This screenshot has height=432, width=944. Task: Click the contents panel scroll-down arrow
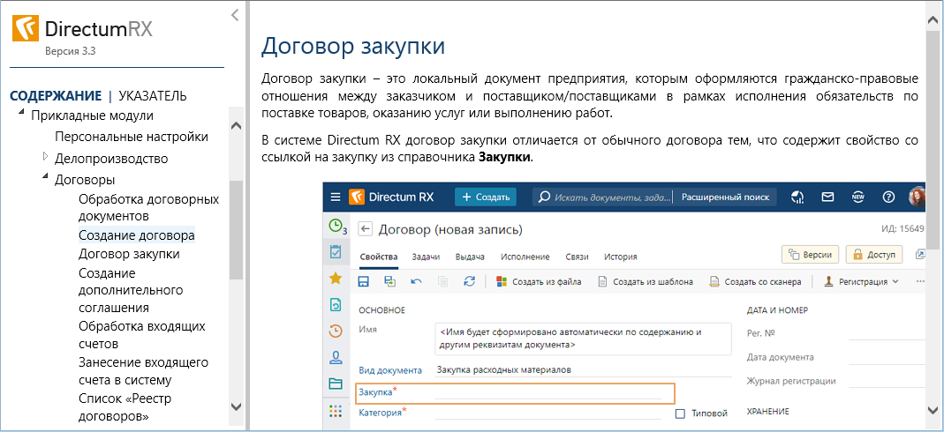click(236, 406)
